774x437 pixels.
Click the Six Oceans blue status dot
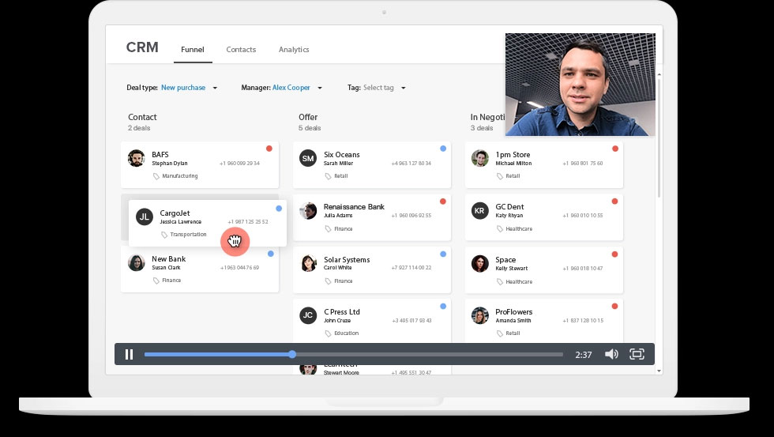(x=442, y=149)
